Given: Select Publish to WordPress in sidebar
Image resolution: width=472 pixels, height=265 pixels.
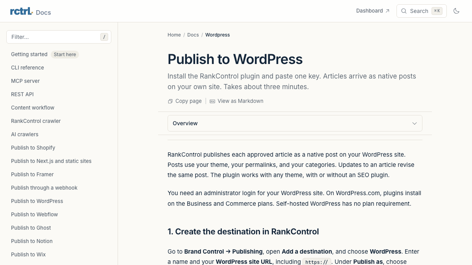Looking at the screenshot, I should 37,201.
